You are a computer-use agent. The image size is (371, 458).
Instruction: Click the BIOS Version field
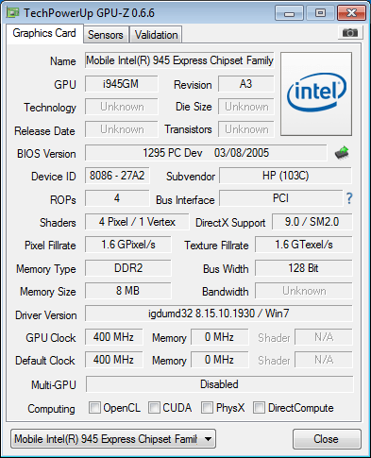[x=206, y=153]
